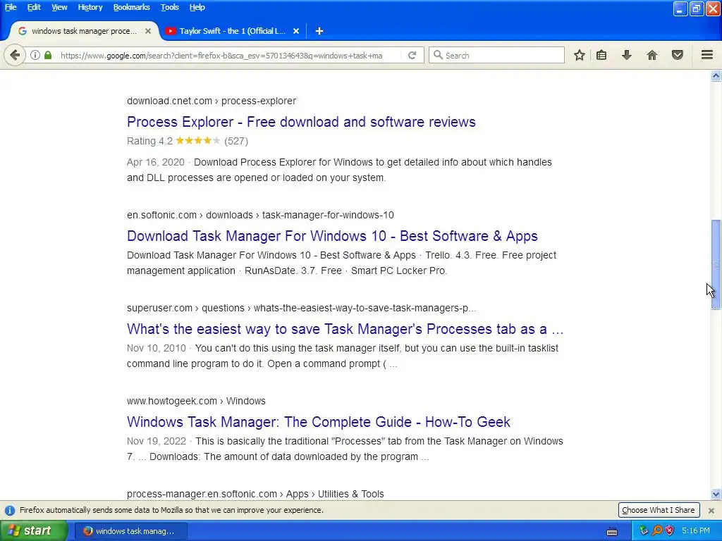The image size is (722, 541).
Task: Click the green padlock security icon
Action: click(48, 55)
